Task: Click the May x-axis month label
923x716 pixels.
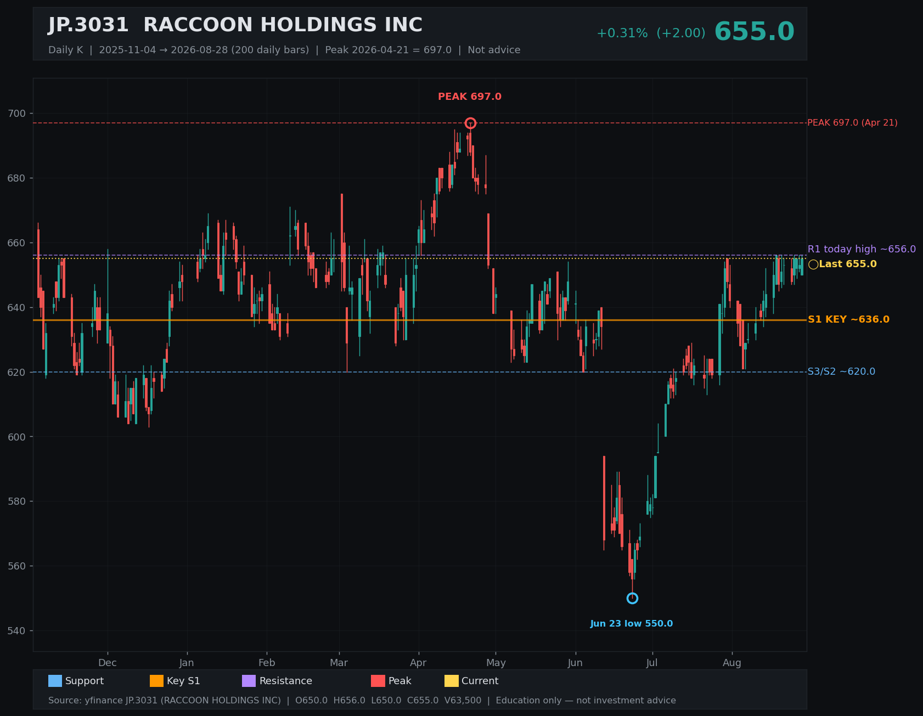Action: click(496, 663)
